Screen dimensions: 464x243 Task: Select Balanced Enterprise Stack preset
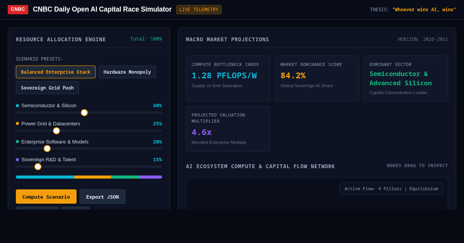[56, 72]
